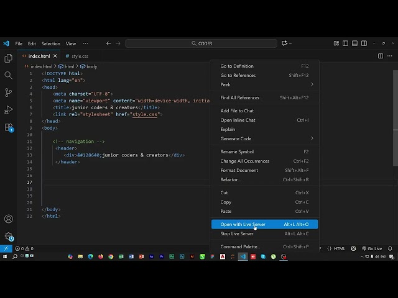
Task: Open the Extensions view
Action: 9,127
